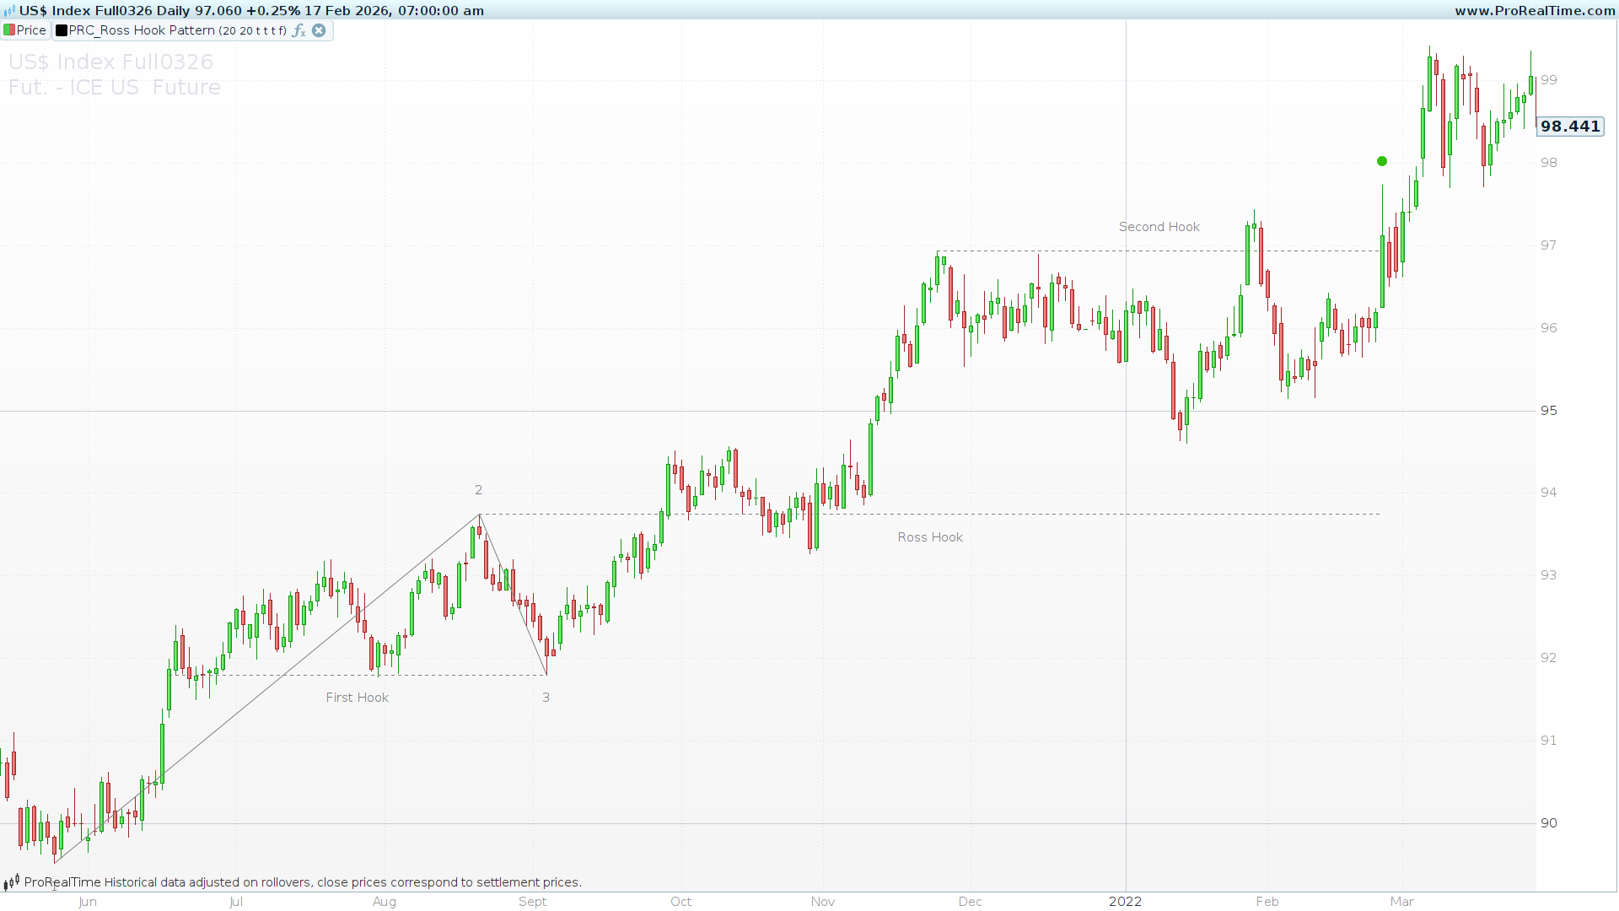The height and width of the screenshot is (911, 1619).
Task: Click the Nov label on time axis
Action: 822,902
